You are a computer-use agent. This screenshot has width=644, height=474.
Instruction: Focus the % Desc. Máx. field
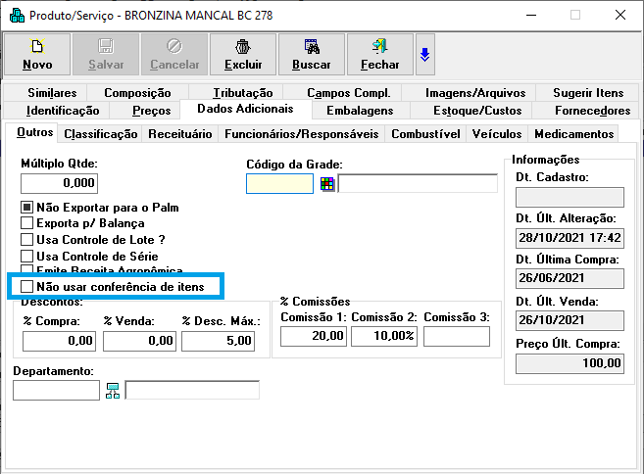tap(218, 341)
